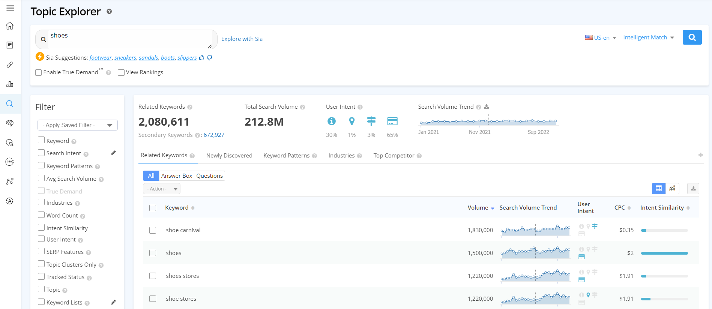The image size is (712, 309).
Task: Click the Explore with Sia link
Action: 242,39
